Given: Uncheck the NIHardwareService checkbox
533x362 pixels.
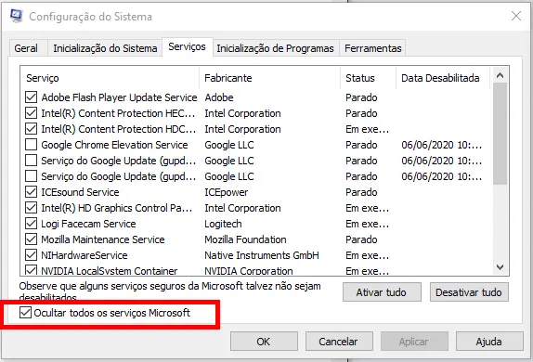Looking at the screenshot, I should pos(31,255).
